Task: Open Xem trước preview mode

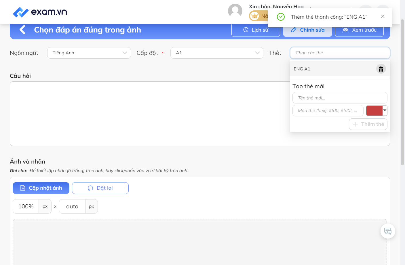Action: (x=359, y=30)
